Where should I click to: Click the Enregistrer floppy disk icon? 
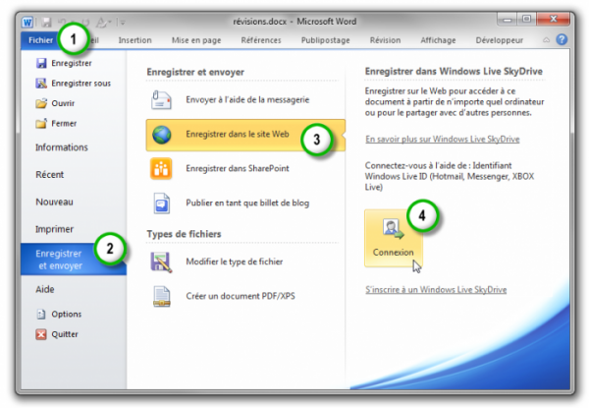(41, 63)
